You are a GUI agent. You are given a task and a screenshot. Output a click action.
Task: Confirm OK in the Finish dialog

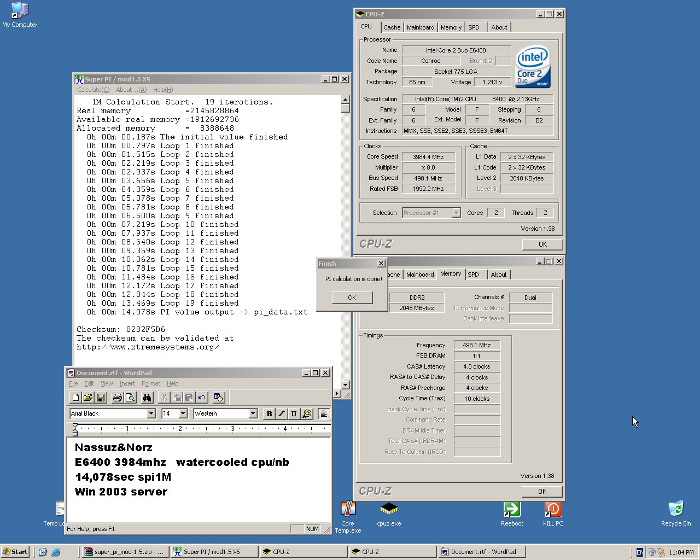(352, 297)
